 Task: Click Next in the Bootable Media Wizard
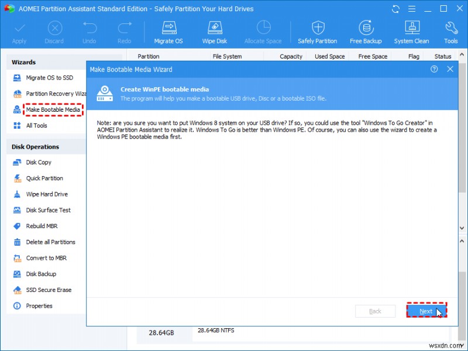[x=426, y=311]
